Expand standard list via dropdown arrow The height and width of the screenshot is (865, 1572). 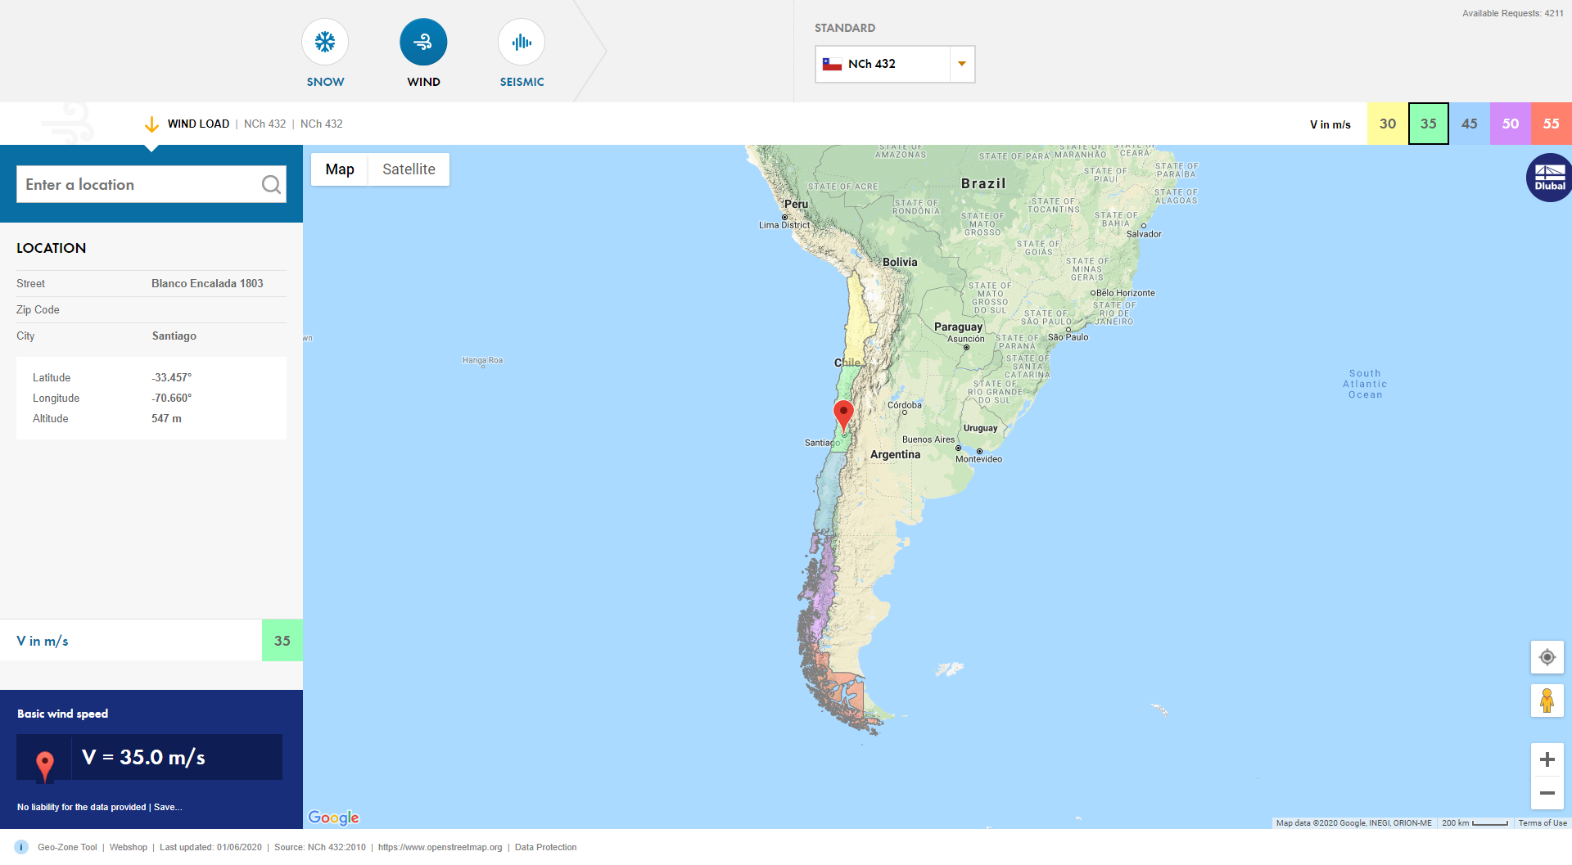(962, 64)
